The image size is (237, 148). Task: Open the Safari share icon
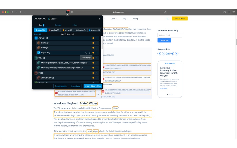coord(225,12)
